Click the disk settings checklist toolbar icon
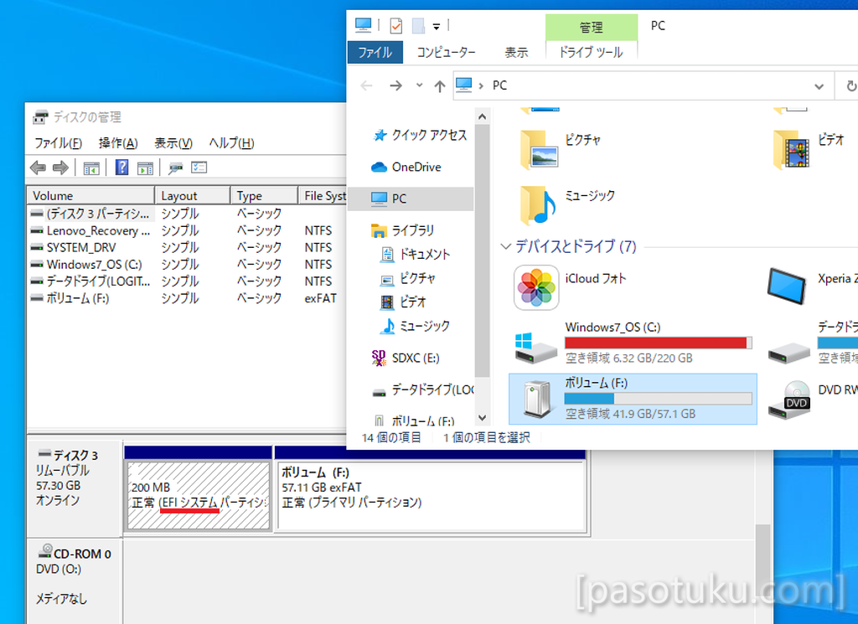The height and width of the screenshot is (624, 858). tap(199, 168)
